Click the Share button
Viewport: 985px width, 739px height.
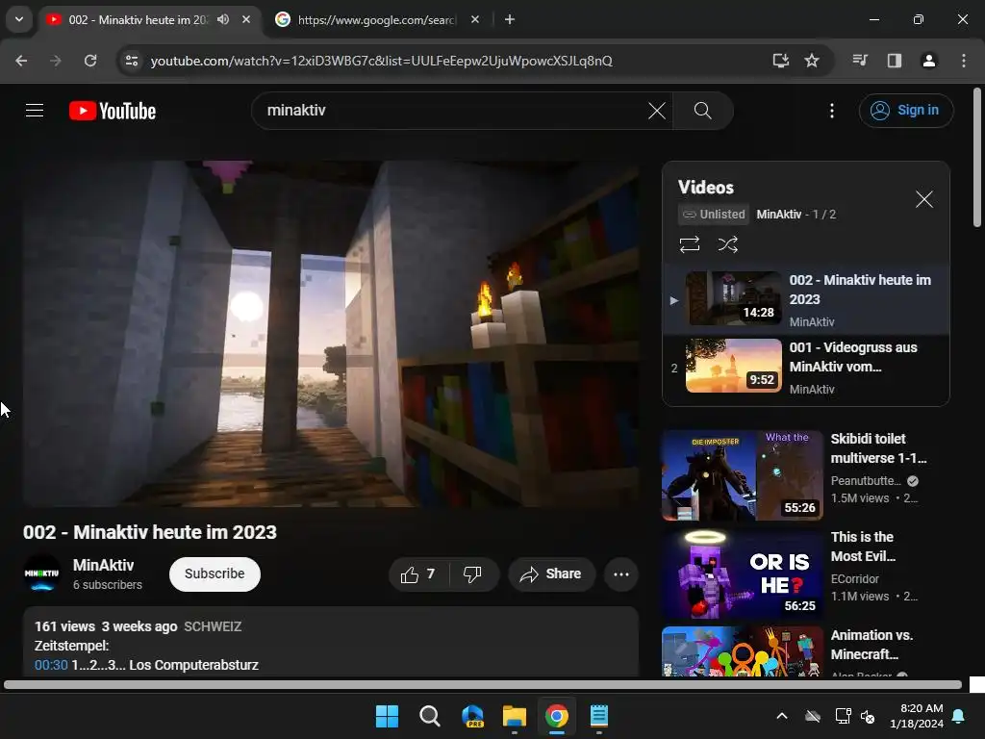click(551, 574)
